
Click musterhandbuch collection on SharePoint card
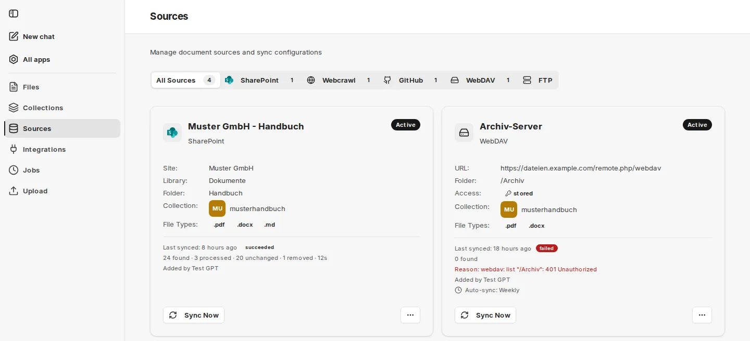pos(257,208)
